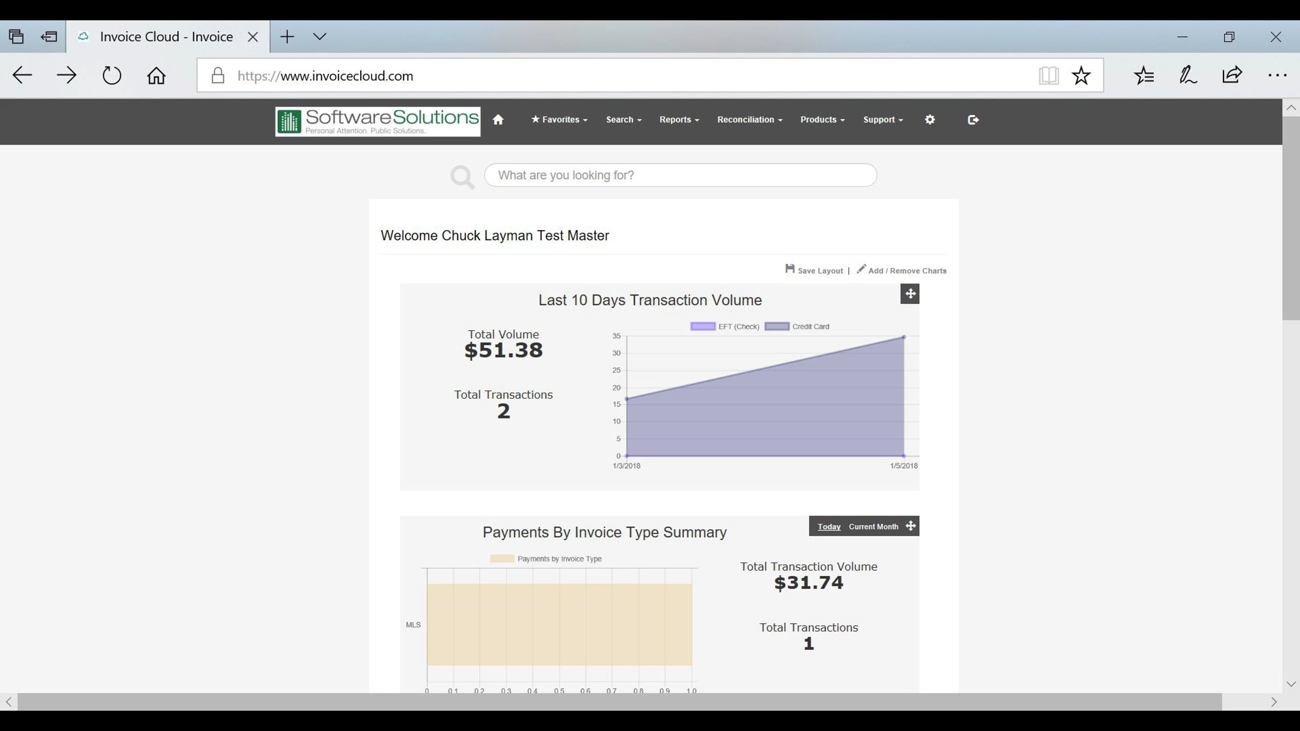Add page to favorites star icon
The height and width of the screenshot is (731, 1300).
click(1081, 75)
